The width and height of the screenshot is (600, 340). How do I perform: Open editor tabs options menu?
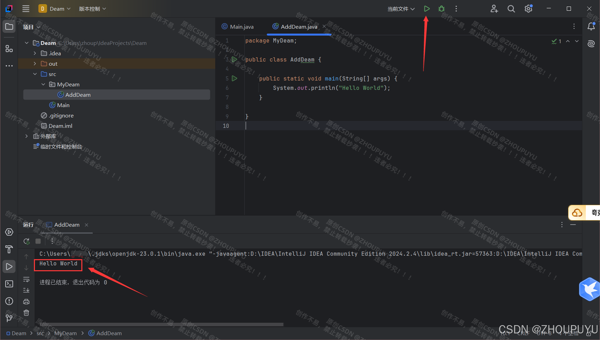[574, 26]
